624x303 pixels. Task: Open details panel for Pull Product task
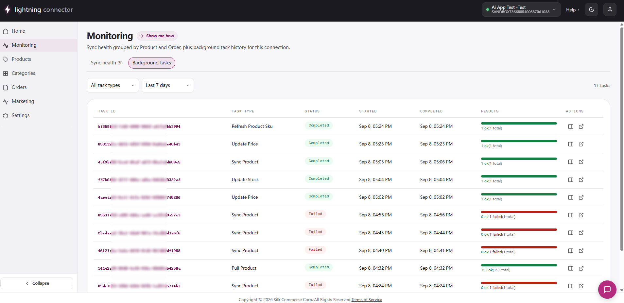571,268
